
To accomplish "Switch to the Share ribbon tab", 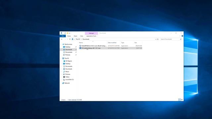I will point(76,36).
